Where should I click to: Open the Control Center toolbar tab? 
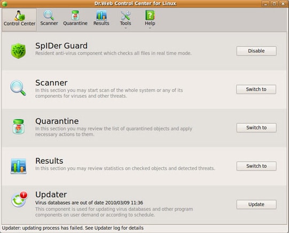click(19, 20)
